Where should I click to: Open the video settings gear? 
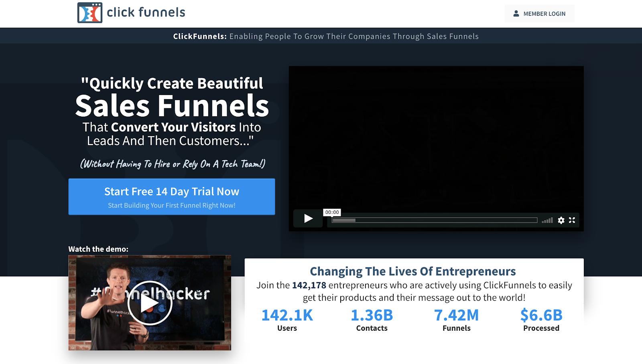tap(561, 220)
